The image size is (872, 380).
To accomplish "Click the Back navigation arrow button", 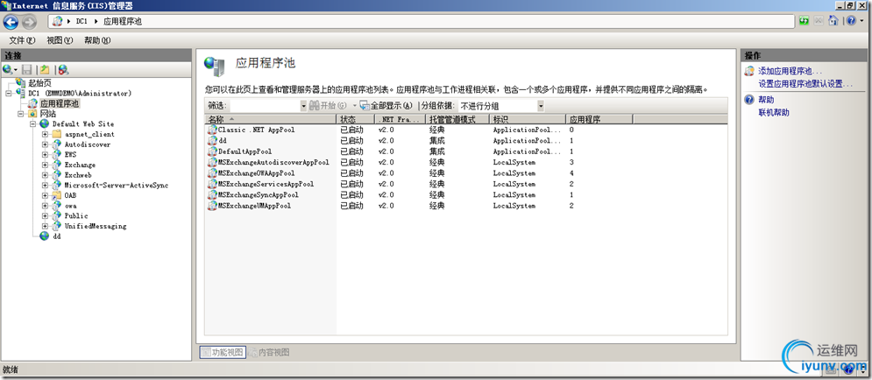I will click(x=11, y=22).
